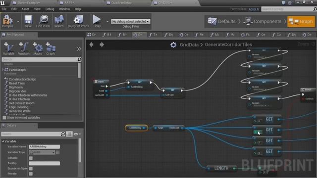Add a new Macro
This screenshot has height=178, width=317.
coord(38,48)
